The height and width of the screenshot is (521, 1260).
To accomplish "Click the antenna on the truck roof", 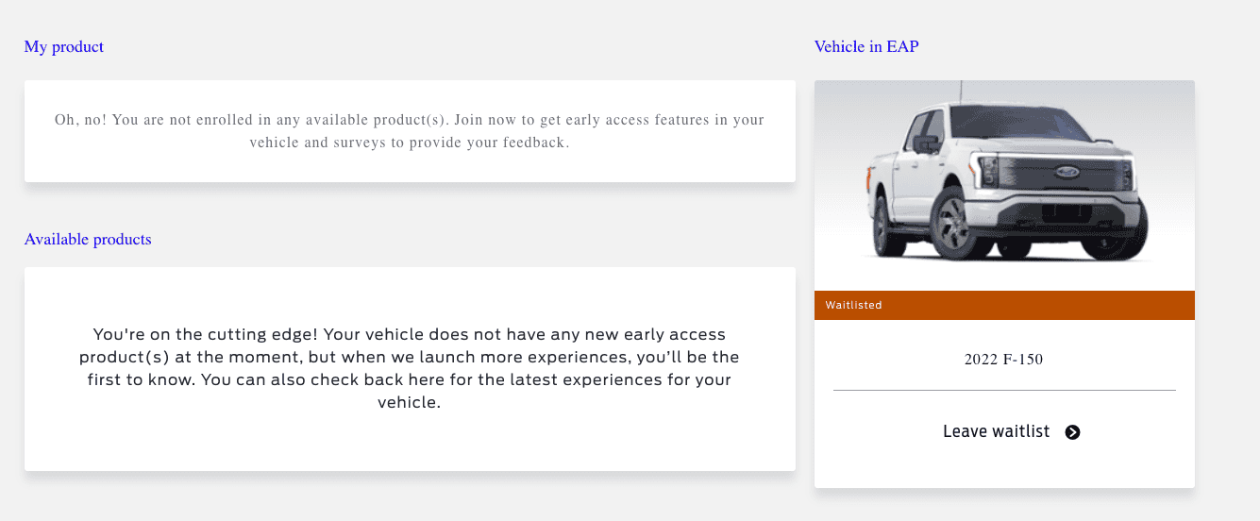I will tap(962, 92).
